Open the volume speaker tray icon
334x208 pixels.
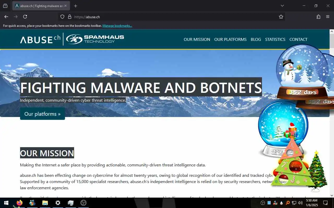pyautogui.click(x=300, y=203)
